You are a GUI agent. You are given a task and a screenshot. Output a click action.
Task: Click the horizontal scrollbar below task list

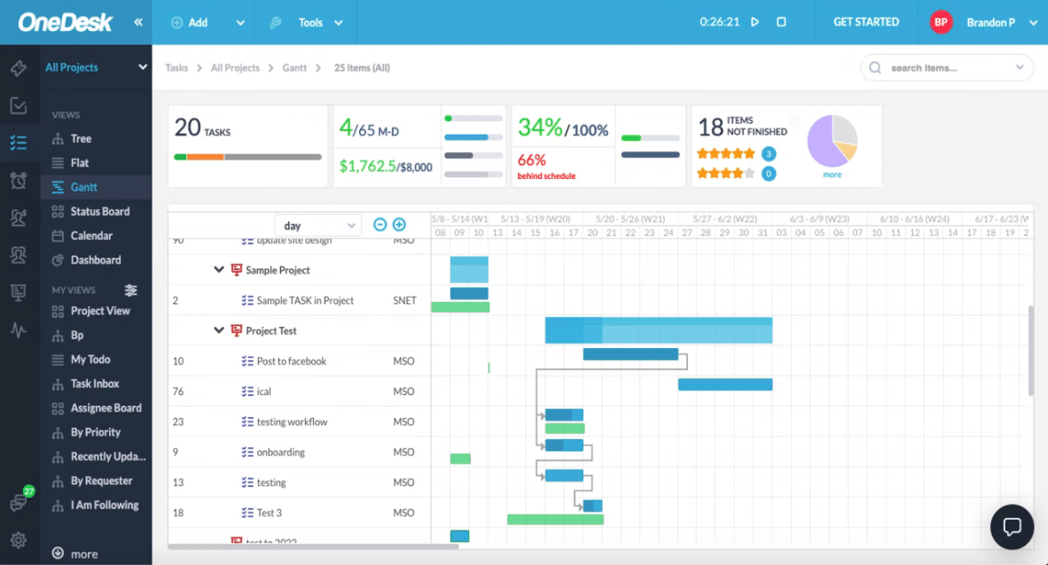pyautogui.click(x=314, y=546)
